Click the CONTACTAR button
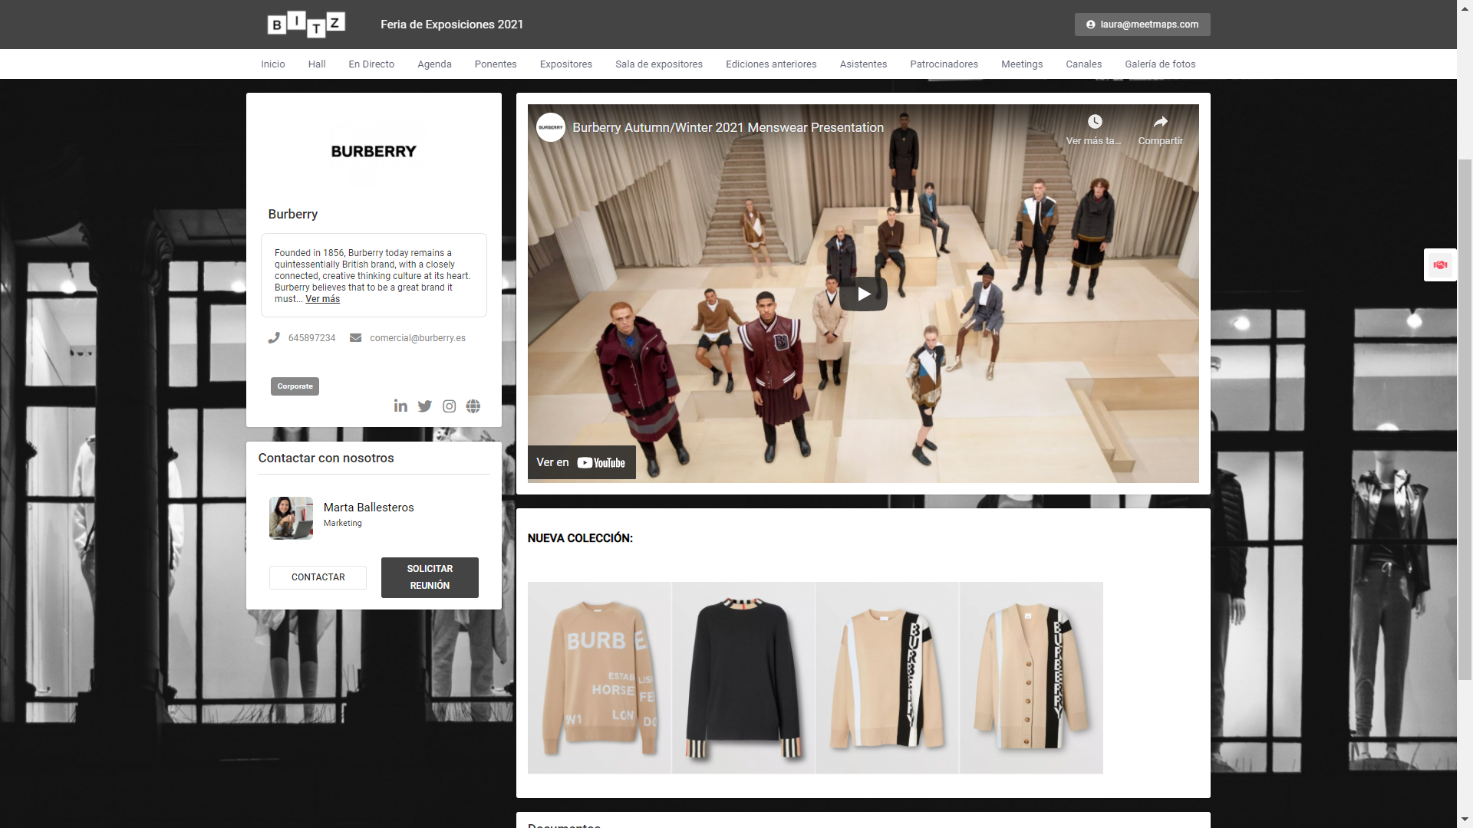The height and width of the screenshot is (828, 1473). pyautogui.click(x=318, y=577)
